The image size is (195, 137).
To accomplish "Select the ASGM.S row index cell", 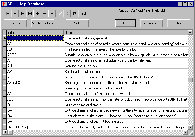I will pos(35,83).
